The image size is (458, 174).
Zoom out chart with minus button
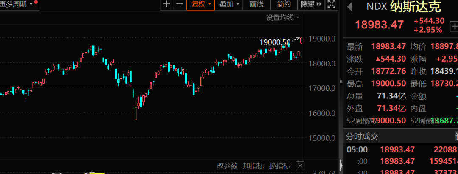coord(179,4)
